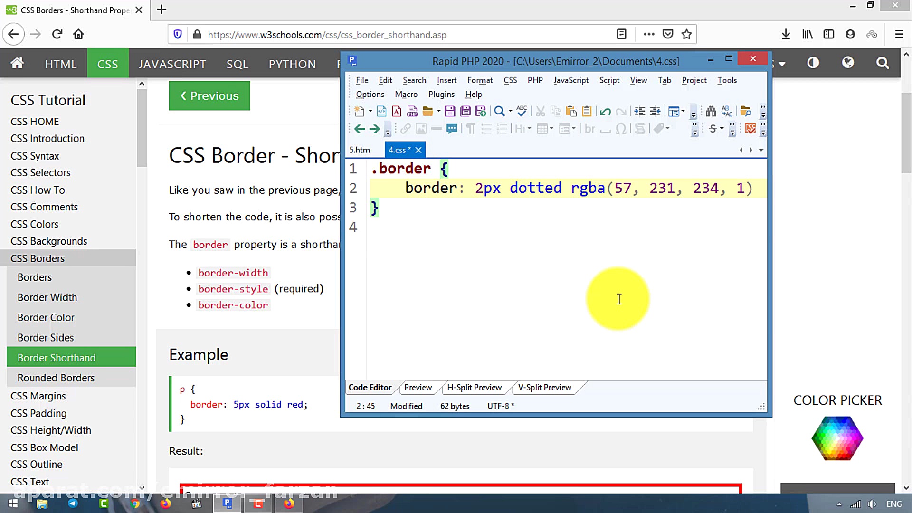Click the CSS validator check icon
This screenshot has width=912, height=513.
[x=750, y=128]
